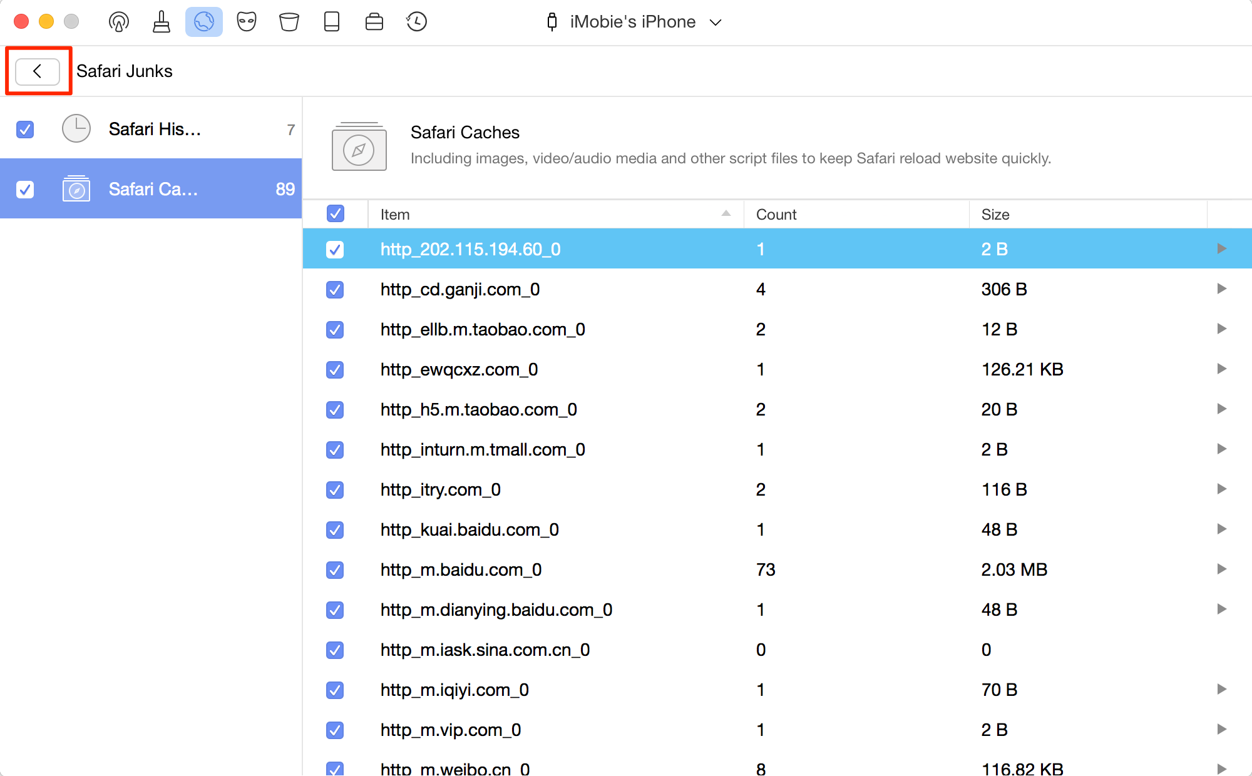Uncheck the Safari History checkbox

(25, 130)
